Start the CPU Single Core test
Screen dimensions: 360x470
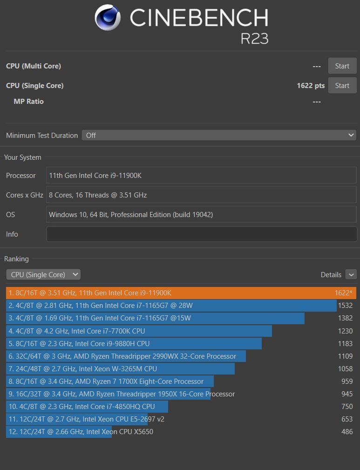click(x=342, y=85)
